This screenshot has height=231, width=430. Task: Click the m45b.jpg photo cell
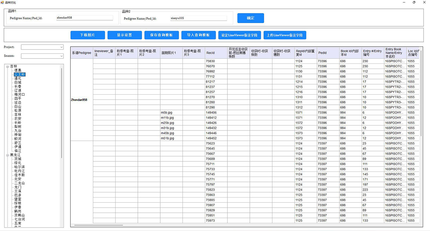(171, 133)
